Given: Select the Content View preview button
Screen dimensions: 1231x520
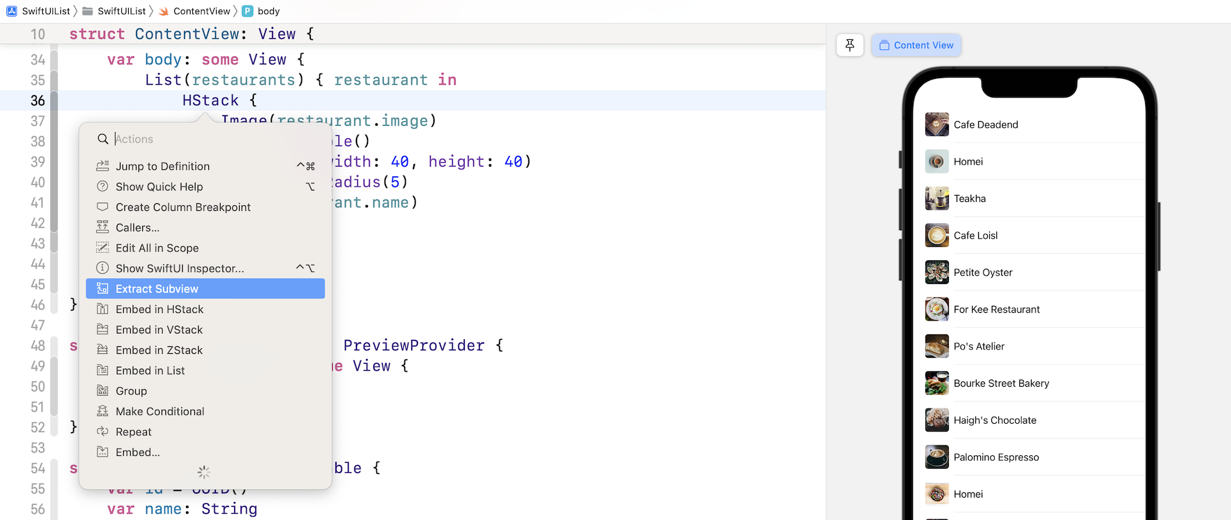Looking at the screenshot, I should coord(916,45).
